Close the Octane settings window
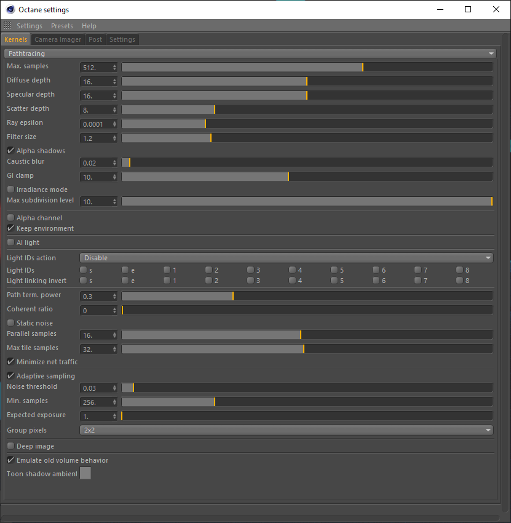The width and height of the screenshot is (511, 523). [x=496, y=9]
